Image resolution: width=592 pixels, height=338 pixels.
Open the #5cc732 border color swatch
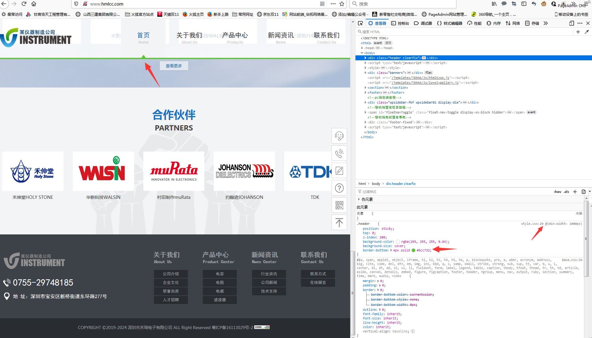click(413, 250)
